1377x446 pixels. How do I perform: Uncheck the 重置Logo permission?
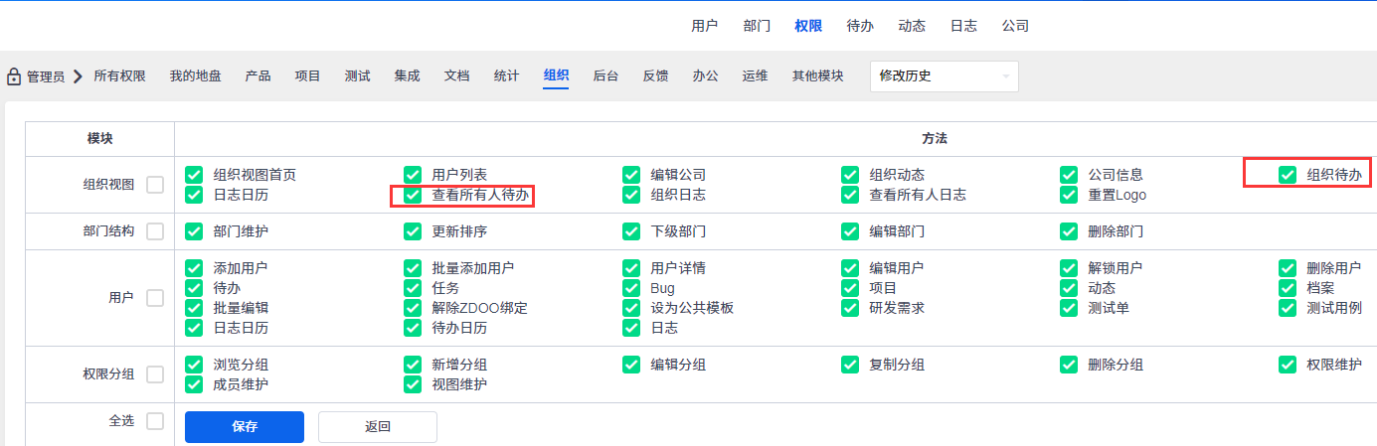[1069, 195]
